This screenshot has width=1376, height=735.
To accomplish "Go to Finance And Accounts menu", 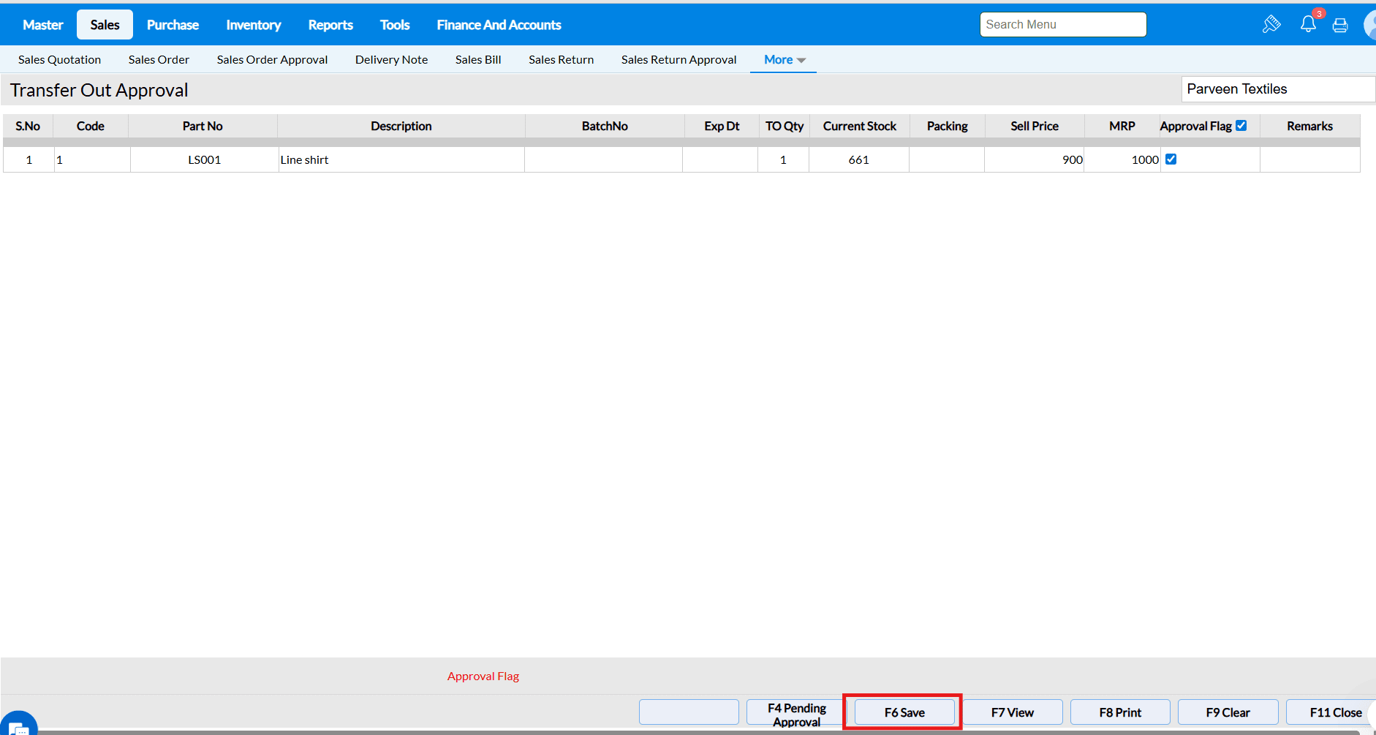I will [x=499, y=25].
